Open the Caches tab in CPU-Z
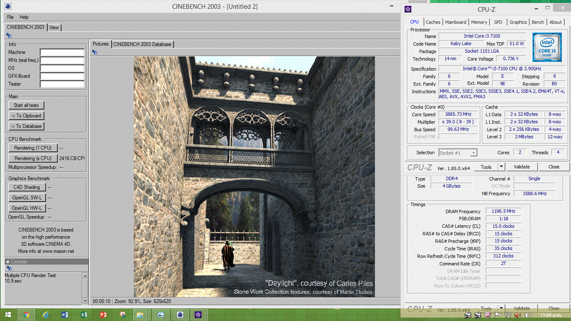571x321 pixels. [x=433, y=22]
